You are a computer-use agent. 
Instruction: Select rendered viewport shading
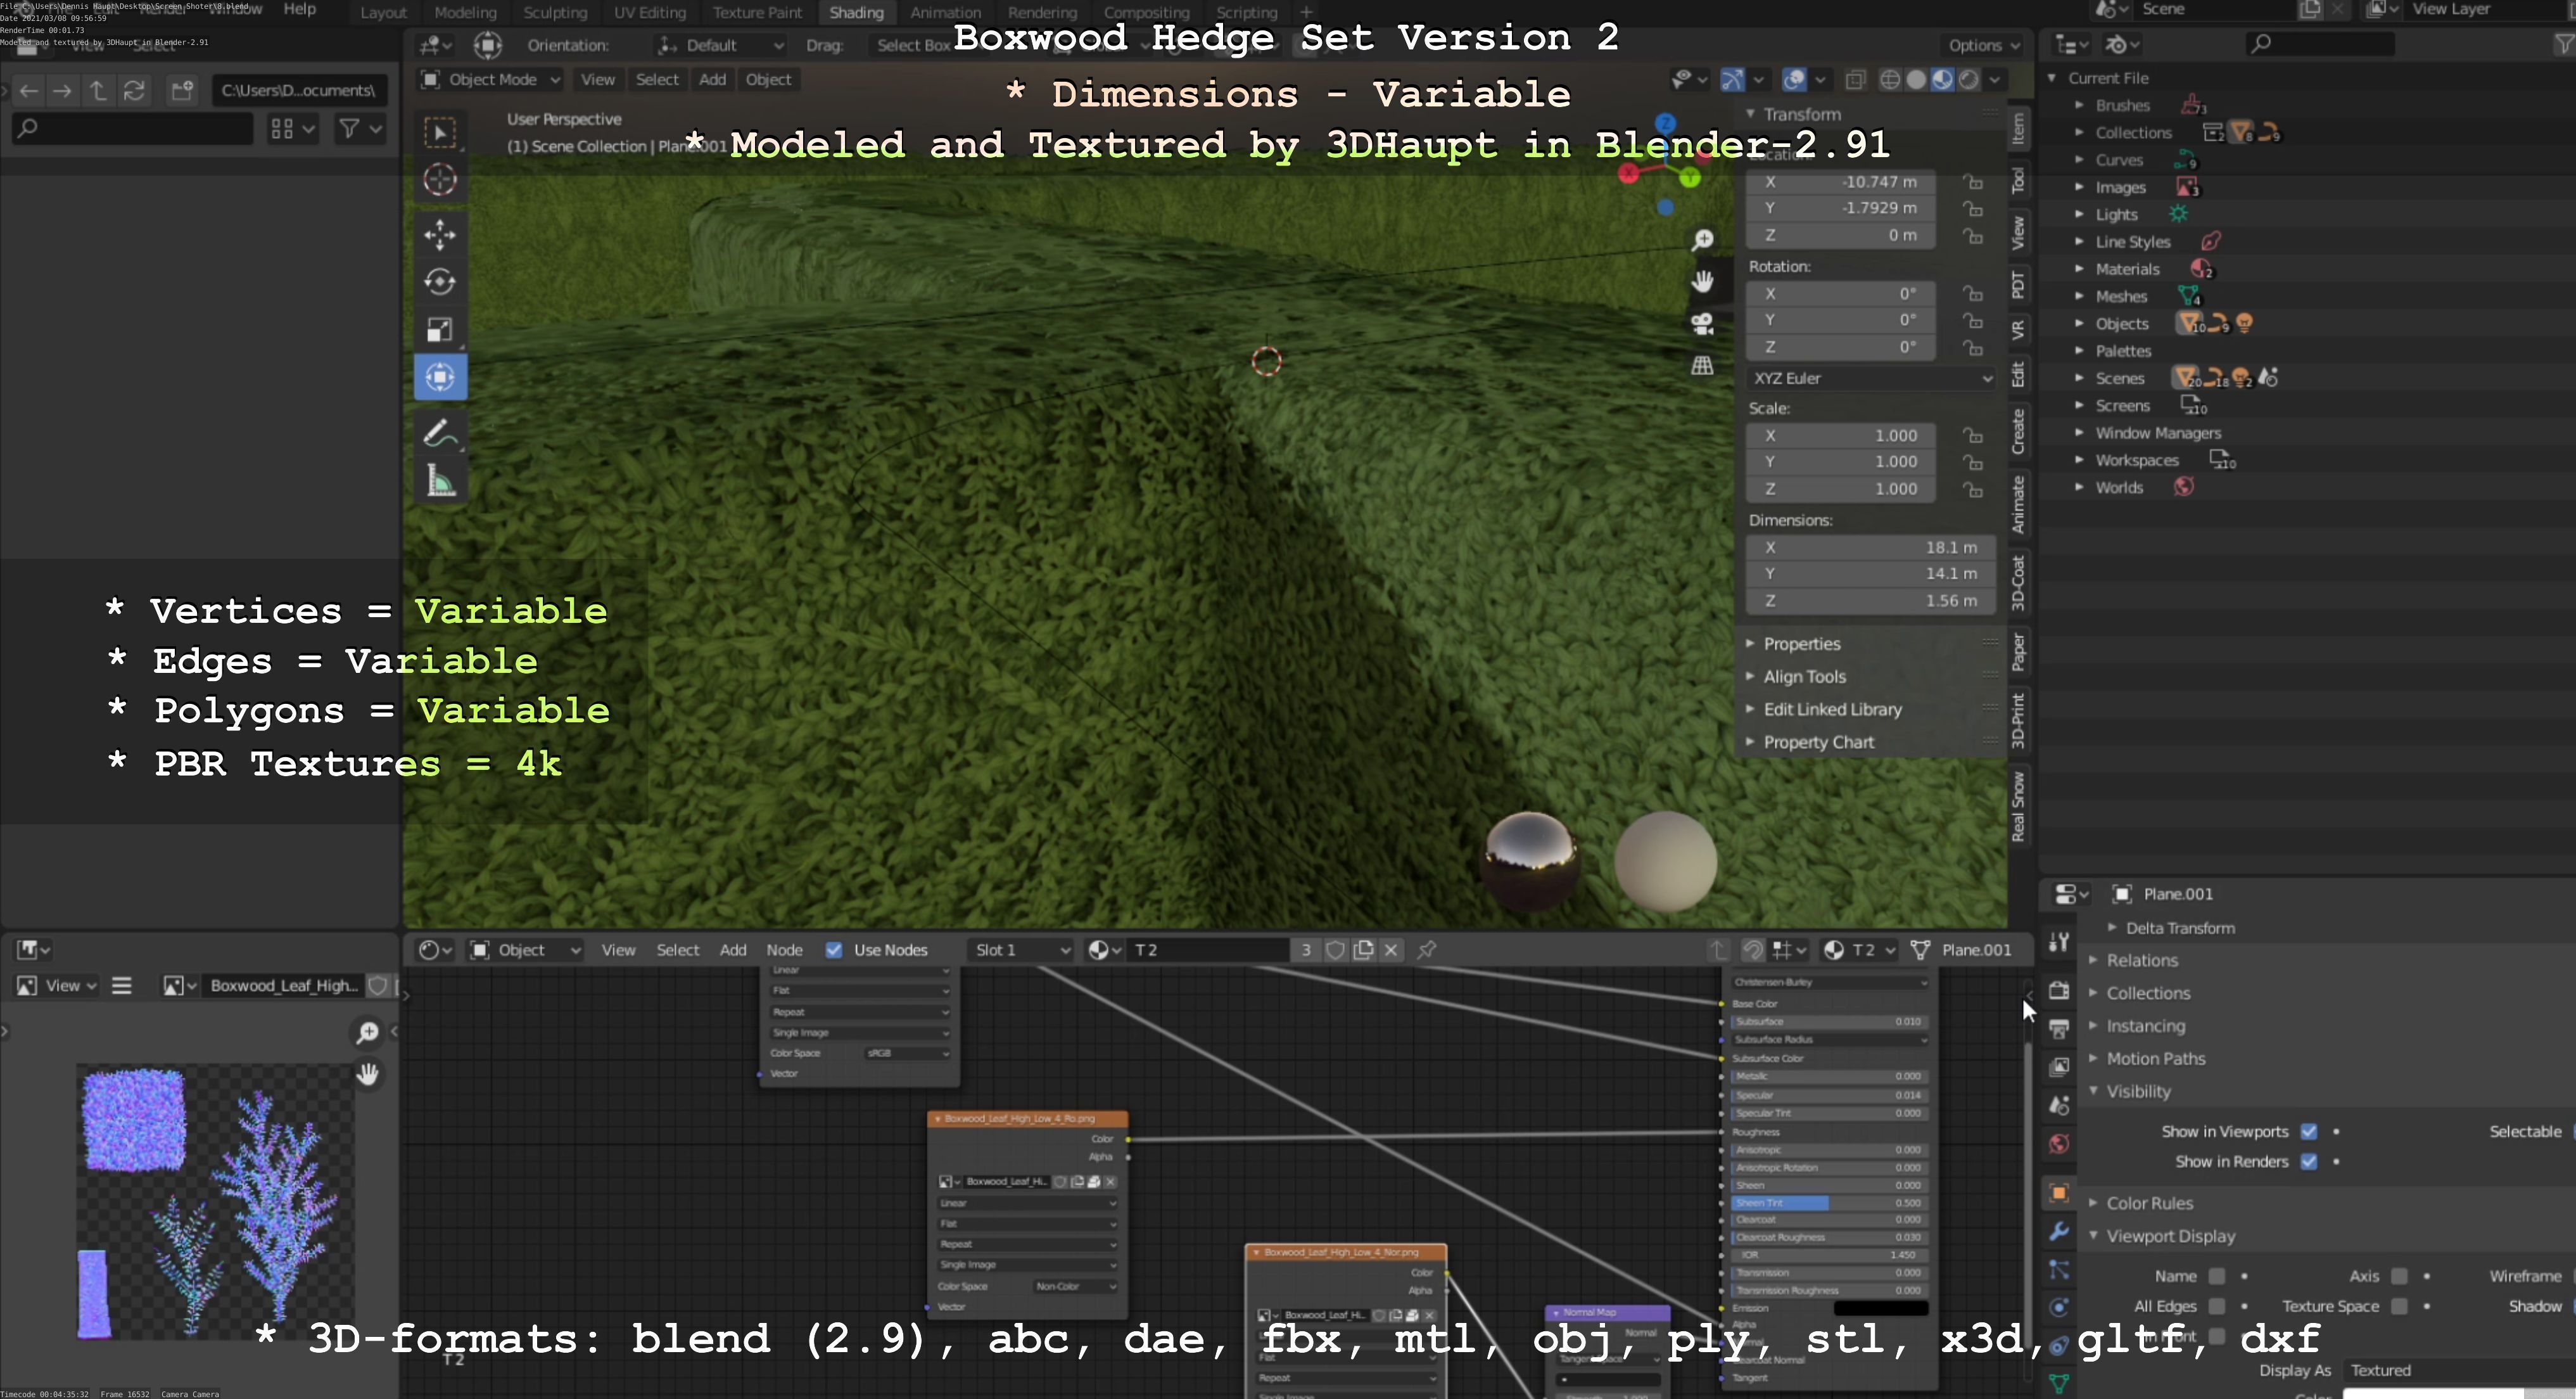click(x=1968, y=80)
